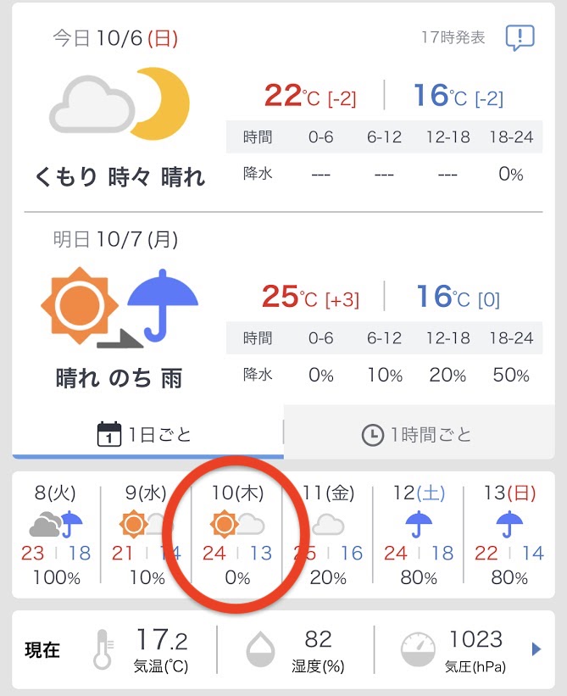Expand current conditions with blue arrow
The width and height of the screenshot is (567, 696).
(536, 649)
